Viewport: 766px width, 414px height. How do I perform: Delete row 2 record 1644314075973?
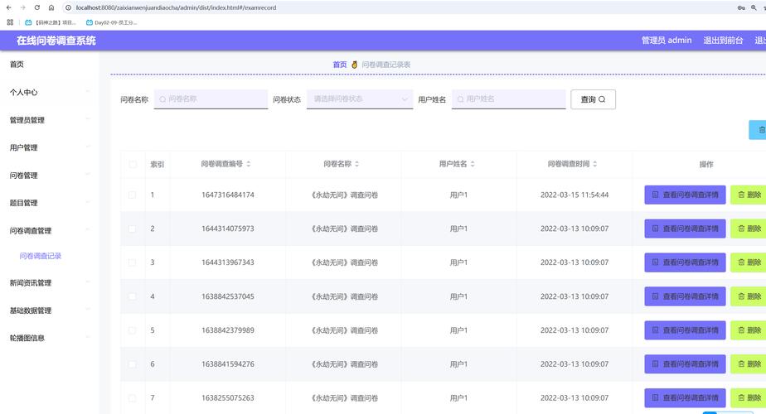(x=749, y=229)
